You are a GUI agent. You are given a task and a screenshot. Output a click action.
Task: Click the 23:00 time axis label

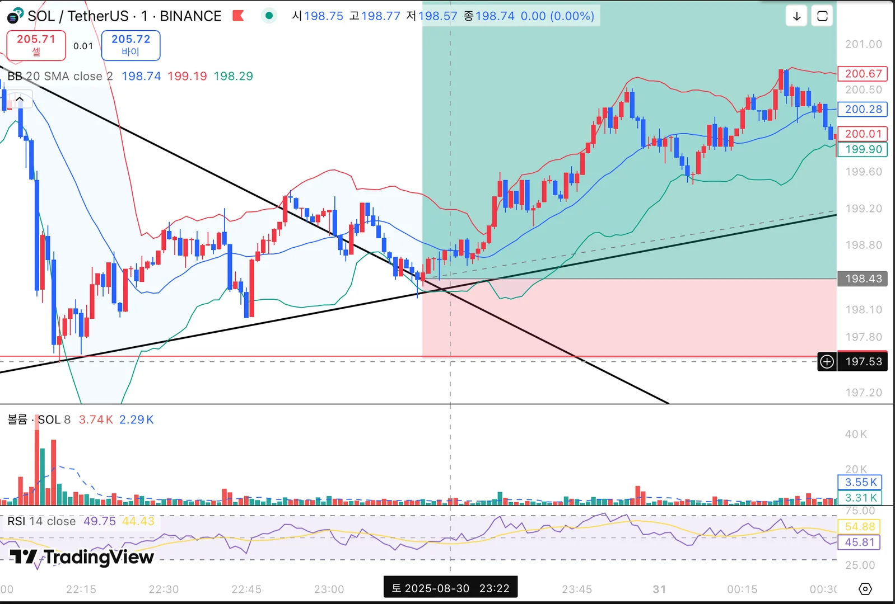(x=329, y=589)
